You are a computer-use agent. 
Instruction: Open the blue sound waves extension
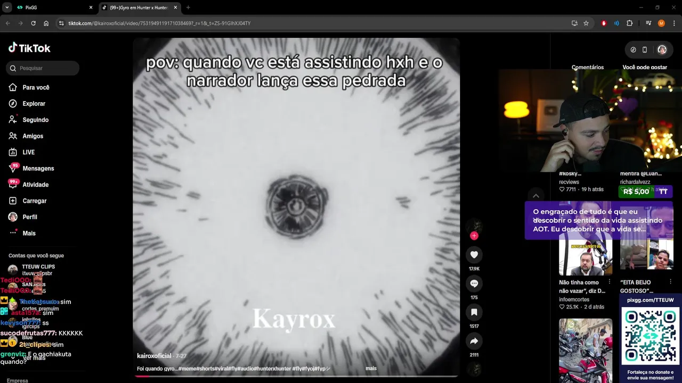point(616,23)
